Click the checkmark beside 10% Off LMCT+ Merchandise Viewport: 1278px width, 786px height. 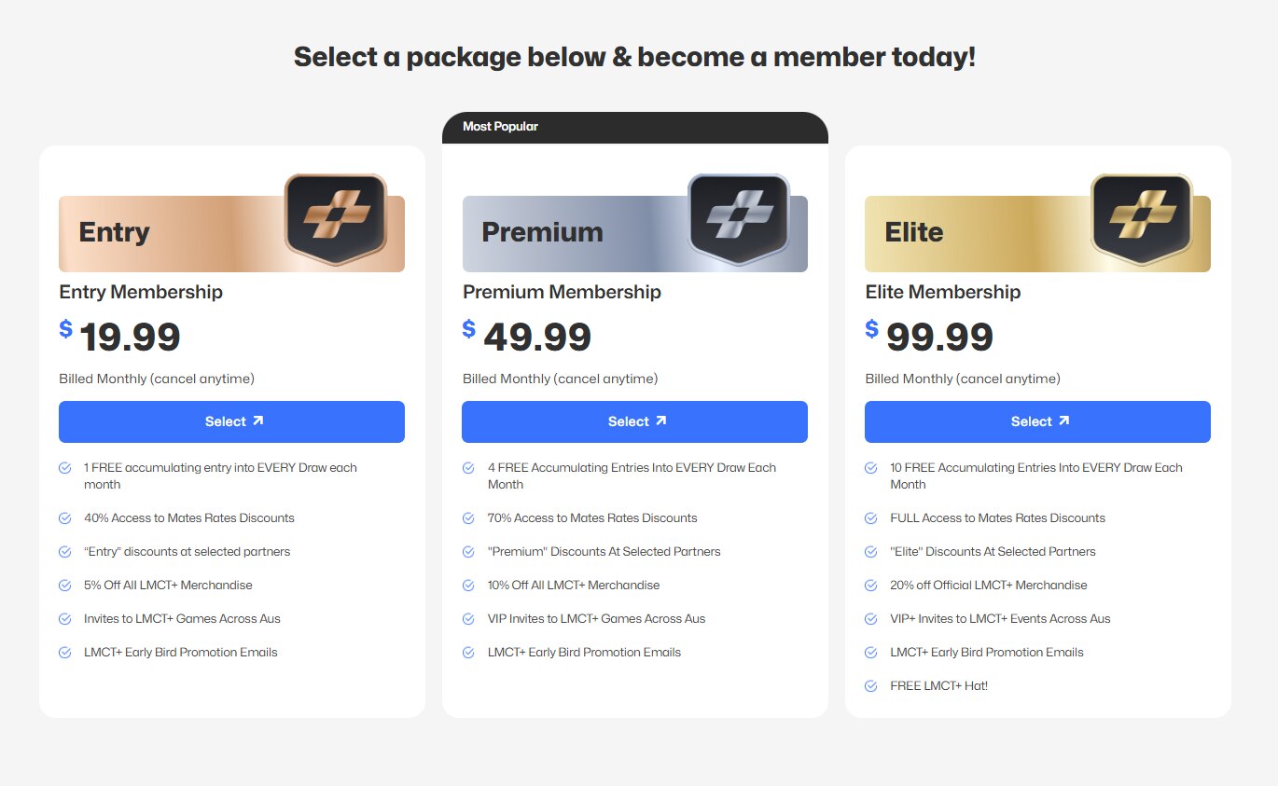click(x=467, y=585)
